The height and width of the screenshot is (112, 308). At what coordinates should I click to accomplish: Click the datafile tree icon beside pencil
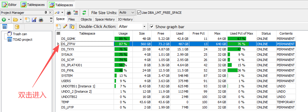pos(72,26)
